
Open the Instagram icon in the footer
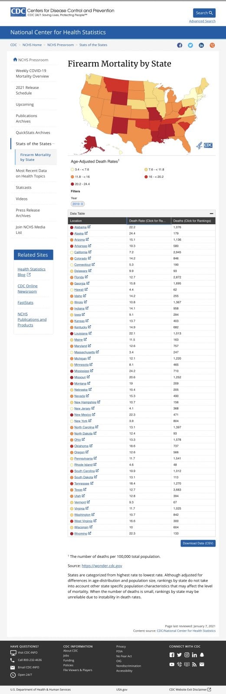pos(187,655)
